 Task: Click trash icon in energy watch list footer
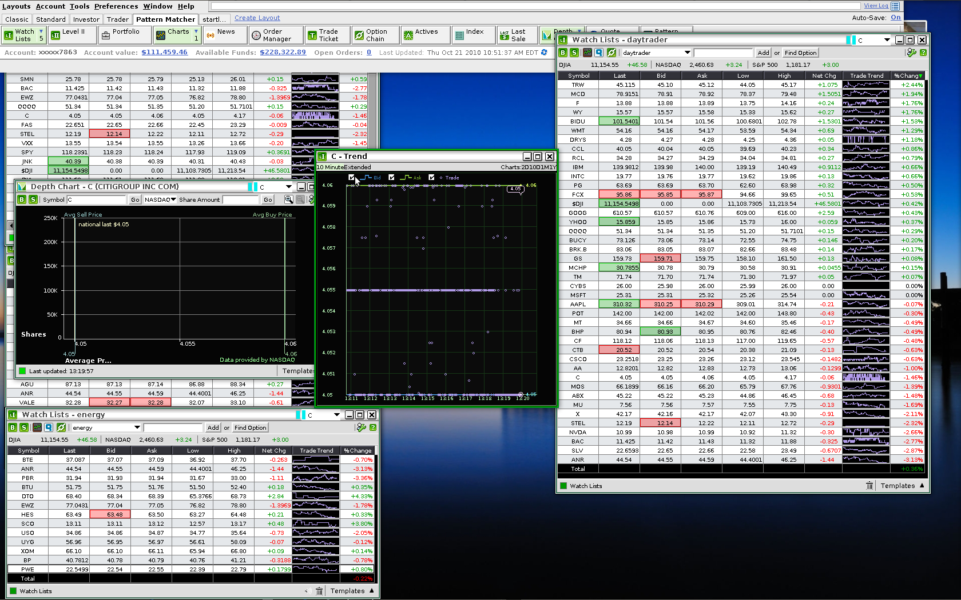[x=319, y=591]
